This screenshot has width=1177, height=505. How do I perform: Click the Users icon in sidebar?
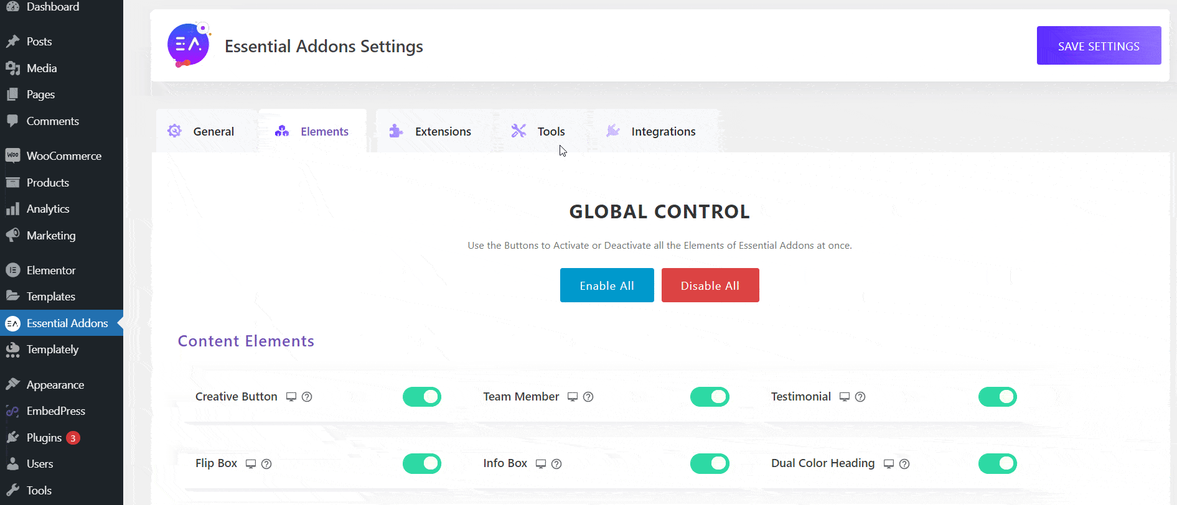pos(12,464)
